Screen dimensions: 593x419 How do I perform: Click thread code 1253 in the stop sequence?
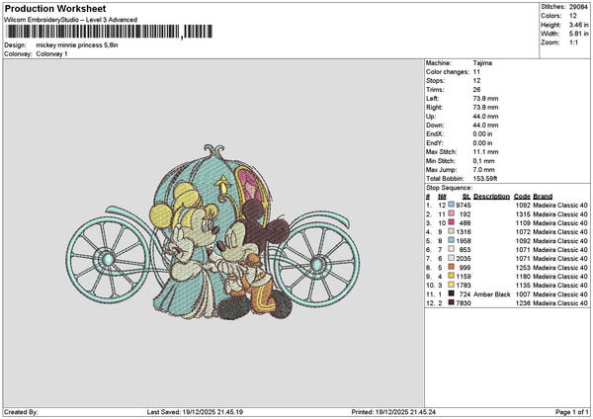pyautogui.click(x=524, y=268)
